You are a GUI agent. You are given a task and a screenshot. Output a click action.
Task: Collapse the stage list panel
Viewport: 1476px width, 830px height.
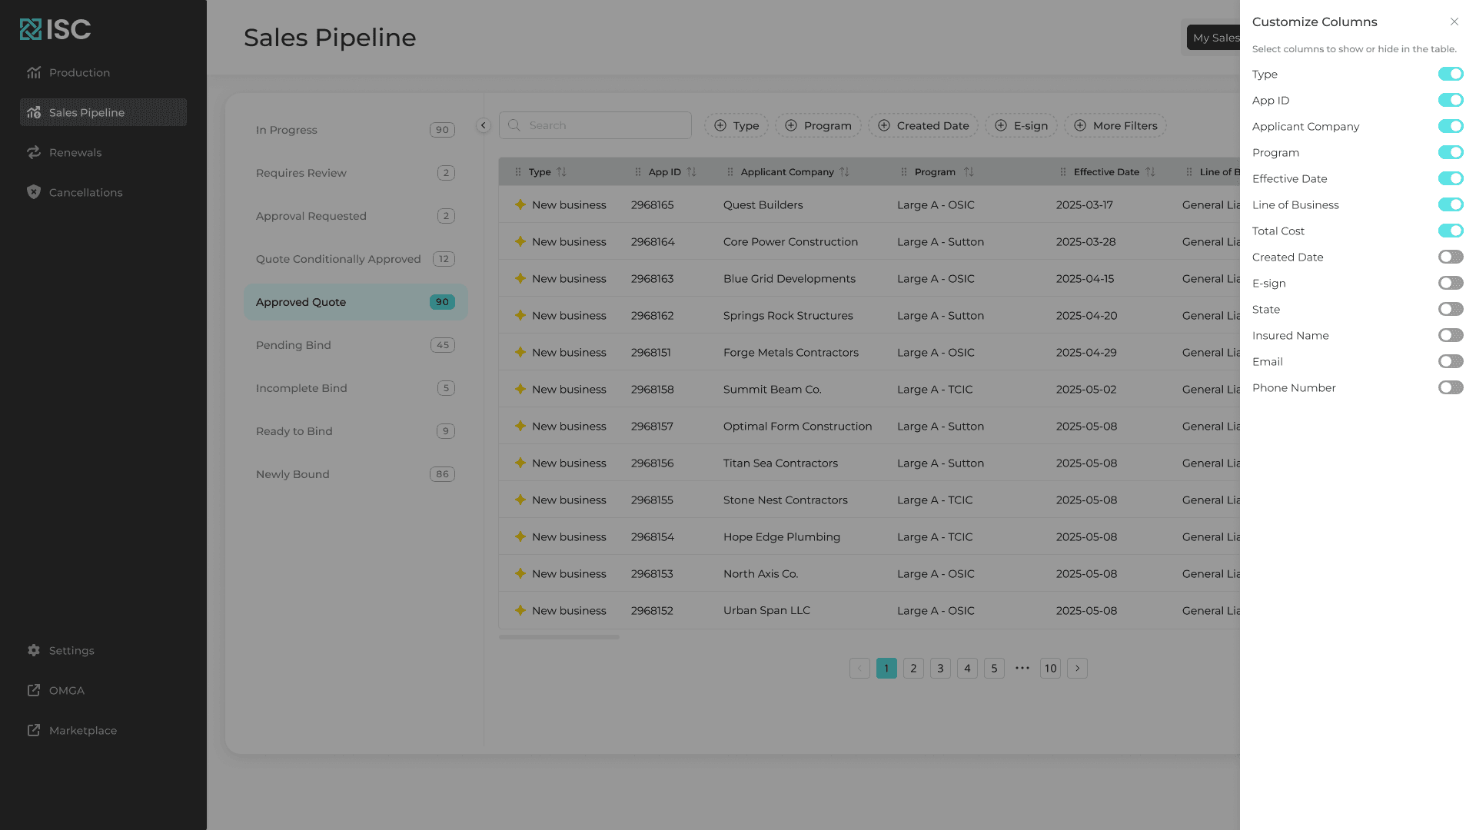[x=484, y=125]
